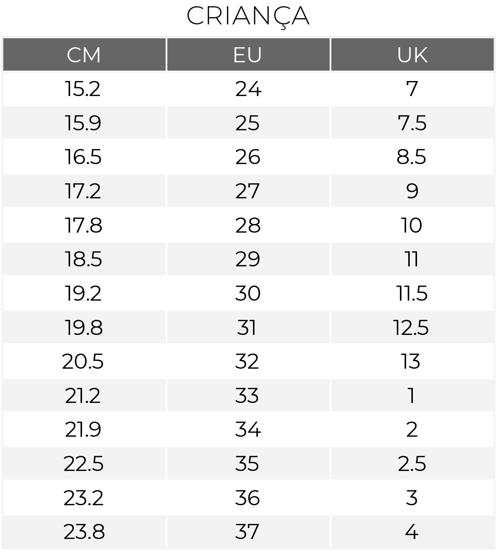Viewport: 497px width, 553px height.
Task: Select the 19.2 cm cell
Action: pos(84,293)
